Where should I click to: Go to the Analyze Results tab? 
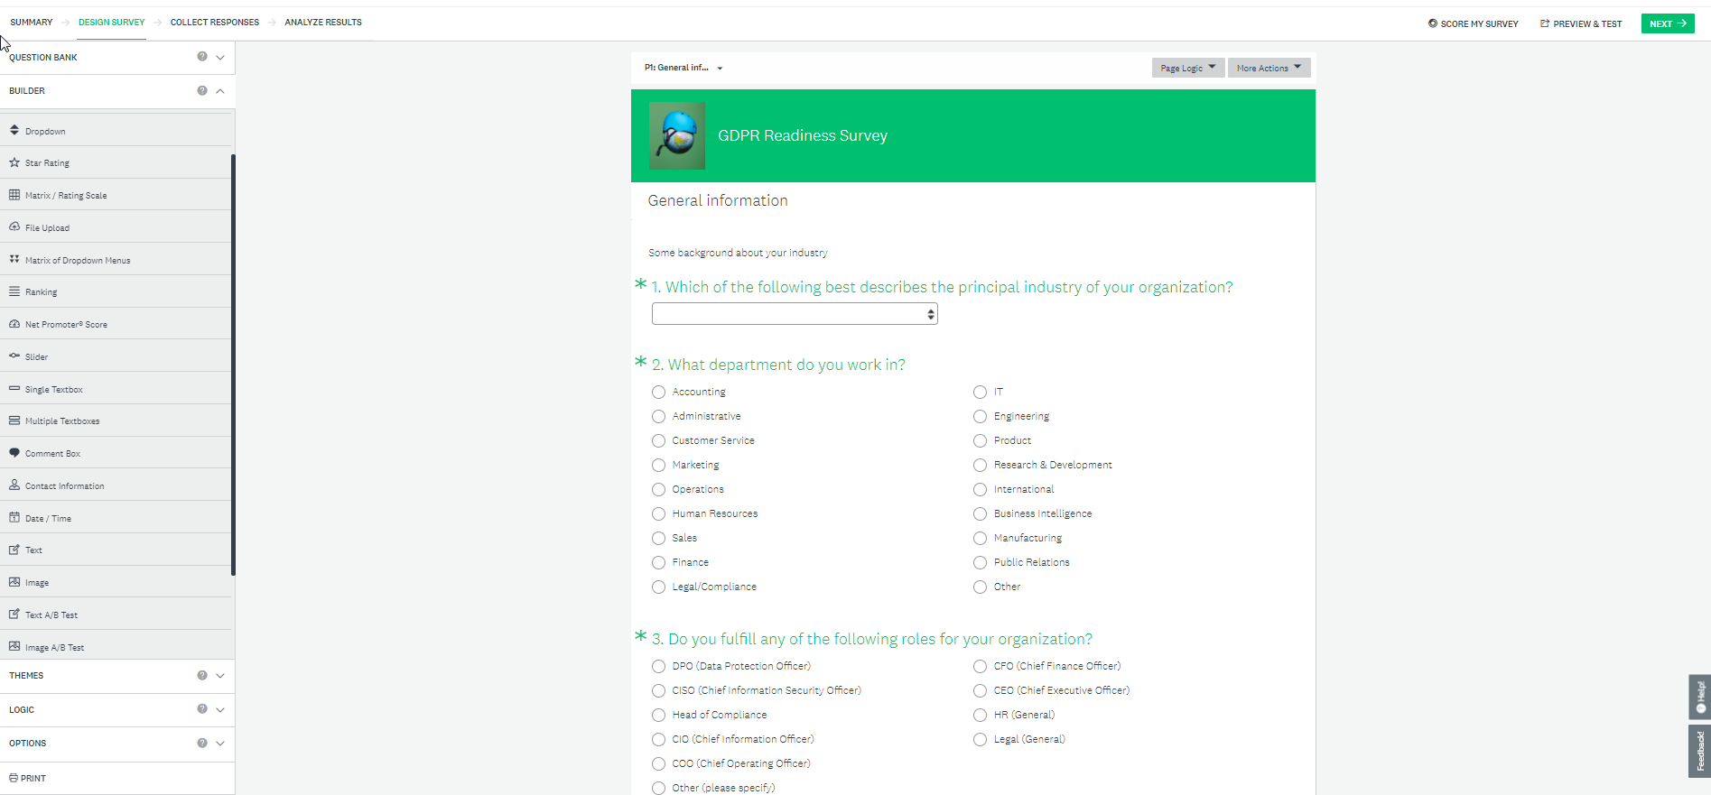click(322, 22)
